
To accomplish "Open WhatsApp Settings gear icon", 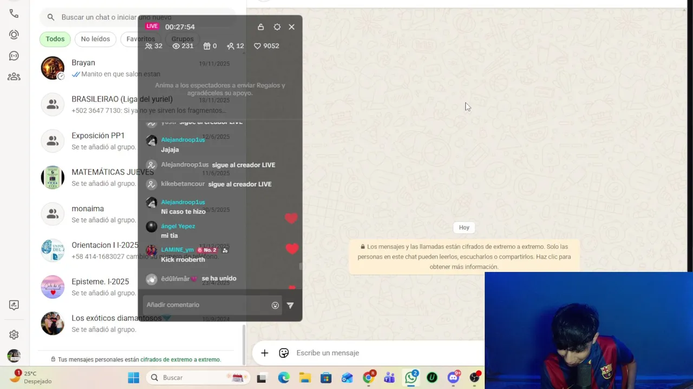I will pos(14,335).
